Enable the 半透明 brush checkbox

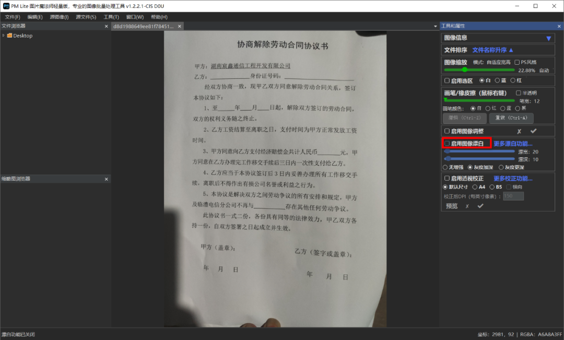point(519,93)
